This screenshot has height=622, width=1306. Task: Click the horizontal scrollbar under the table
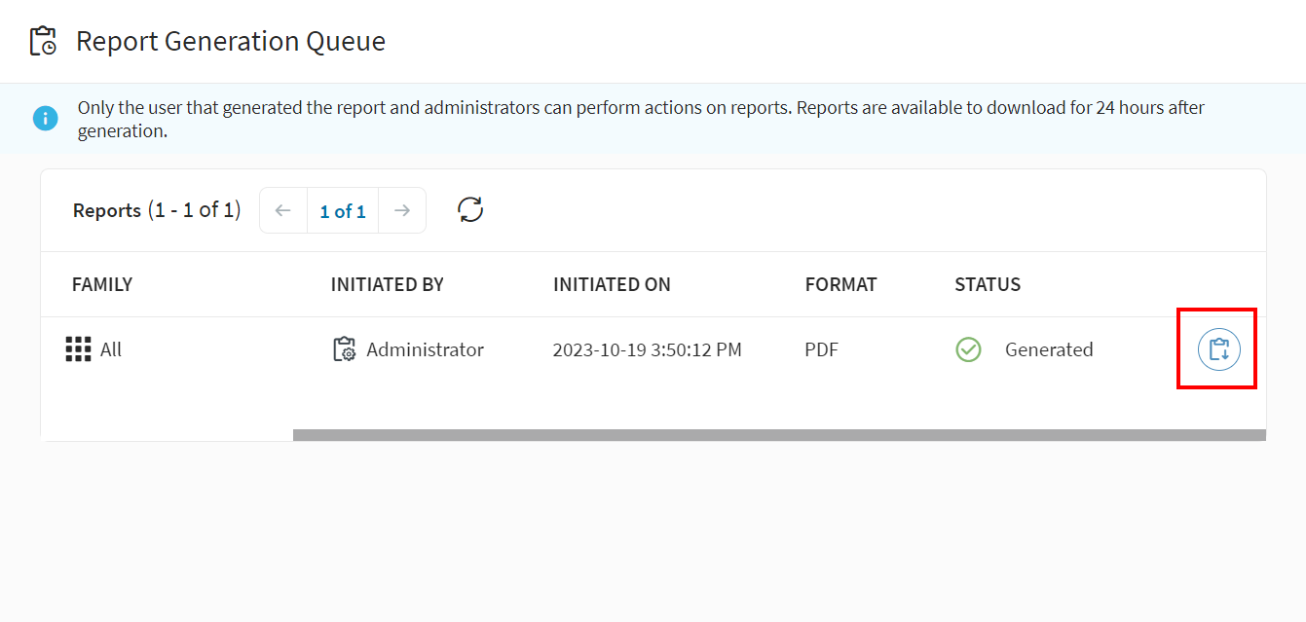[x=779, y=435]
